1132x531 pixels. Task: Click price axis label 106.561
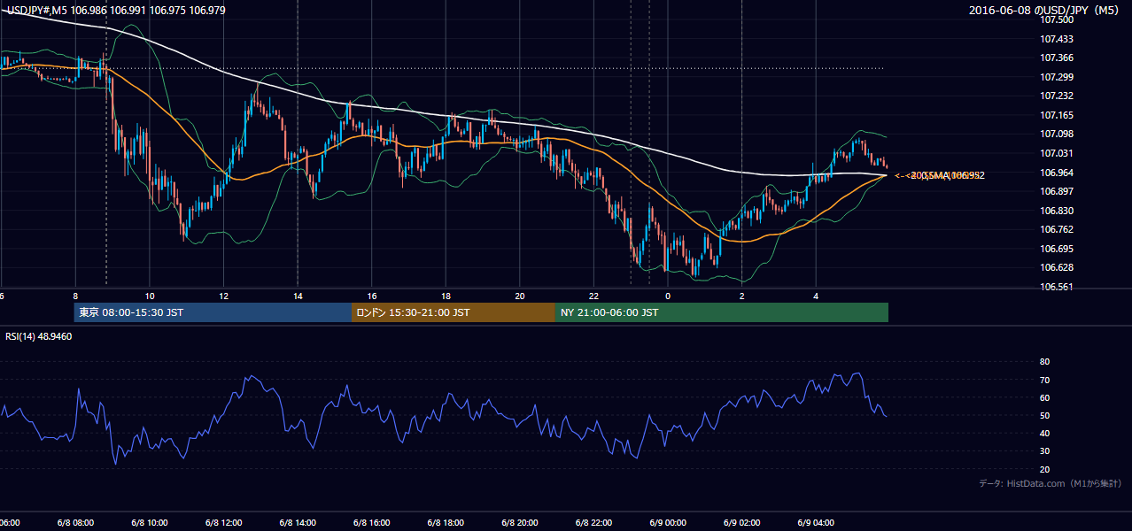tap(1058, 287)
